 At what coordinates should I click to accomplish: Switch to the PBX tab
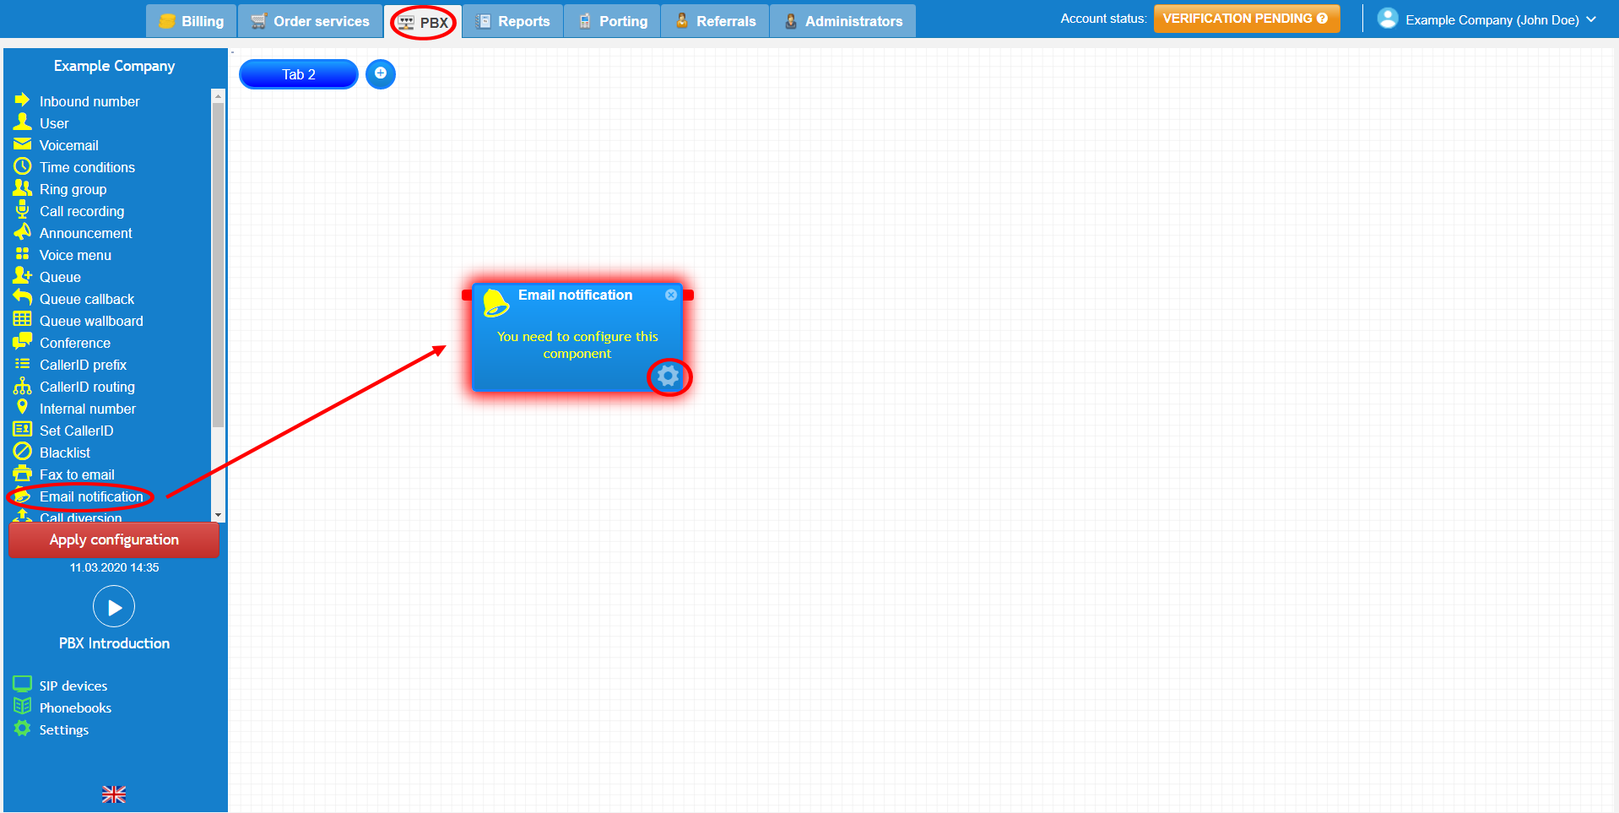tap(424, 22)
